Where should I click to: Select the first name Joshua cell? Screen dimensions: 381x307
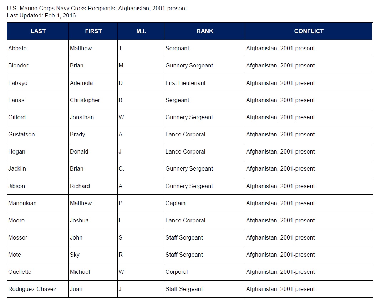[79, 220]
